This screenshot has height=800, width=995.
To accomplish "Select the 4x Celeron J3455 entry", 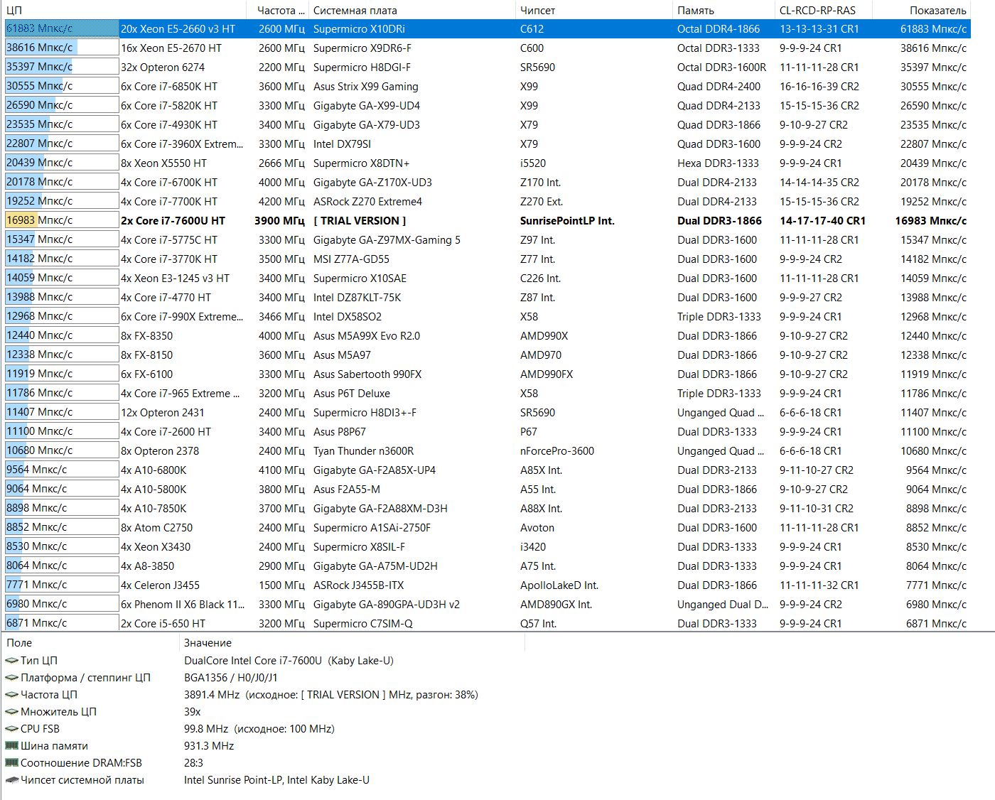I will (x=161, y=585).
